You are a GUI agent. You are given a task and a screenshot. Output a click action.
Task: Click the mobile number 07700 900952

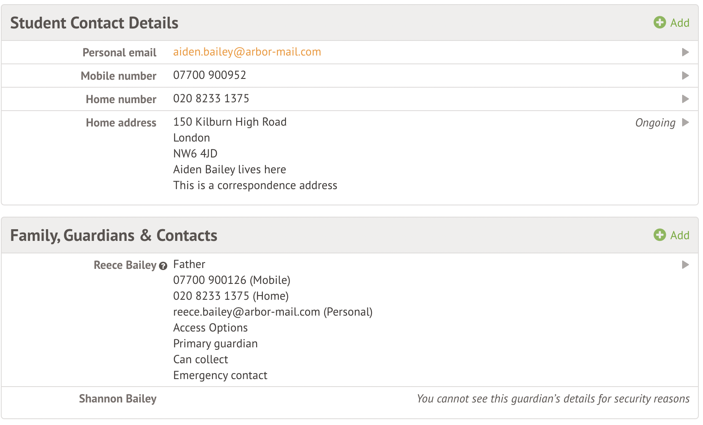pos(209,75)
